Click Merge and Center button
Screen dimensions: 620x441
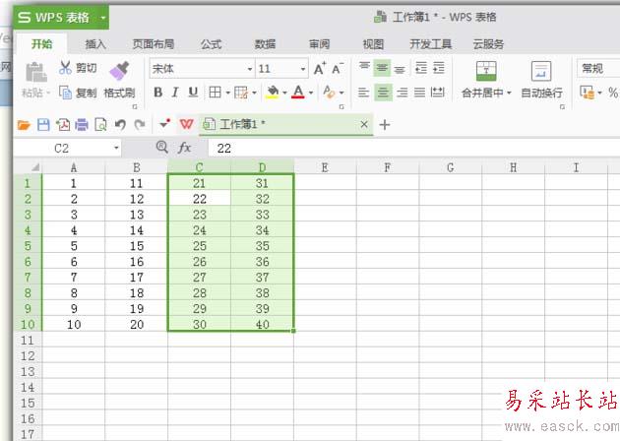click(x=486, y=80)
